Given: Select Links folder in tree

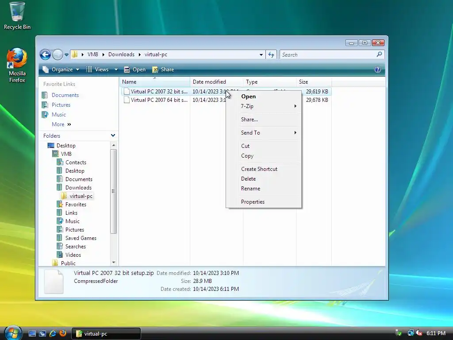Looking at the screenshot, I should 67,213.
